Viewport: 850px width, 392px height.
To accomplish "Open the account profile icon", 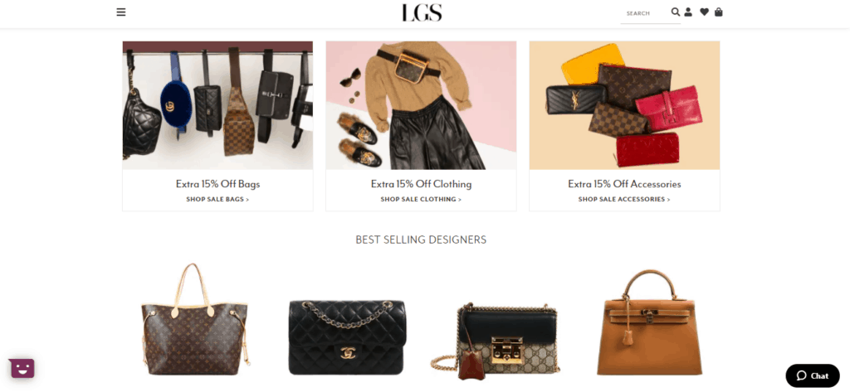I will pyautogui.click(x=688, y=12).
